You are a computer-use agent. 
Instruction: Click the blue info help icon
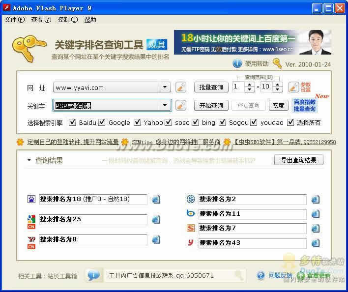(x=237, y=64)
